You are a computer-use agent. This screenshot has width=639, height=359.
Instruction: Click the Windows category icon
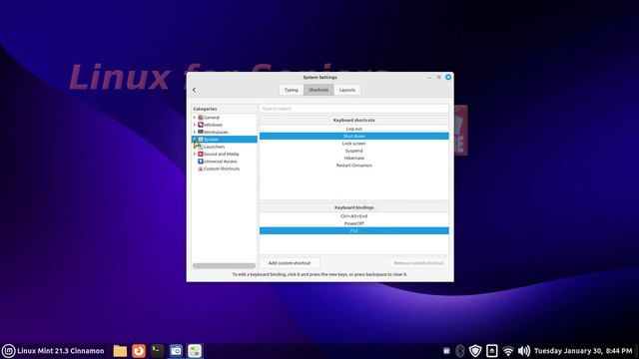pos(201,125)
